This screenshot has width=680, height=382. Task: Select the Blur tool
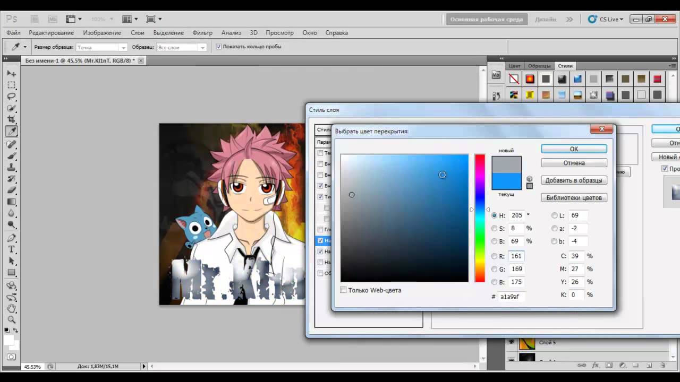[11, 213]
